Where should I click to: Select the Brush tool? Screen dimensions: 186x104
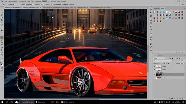pyautogui.click(x=2, y=28)
